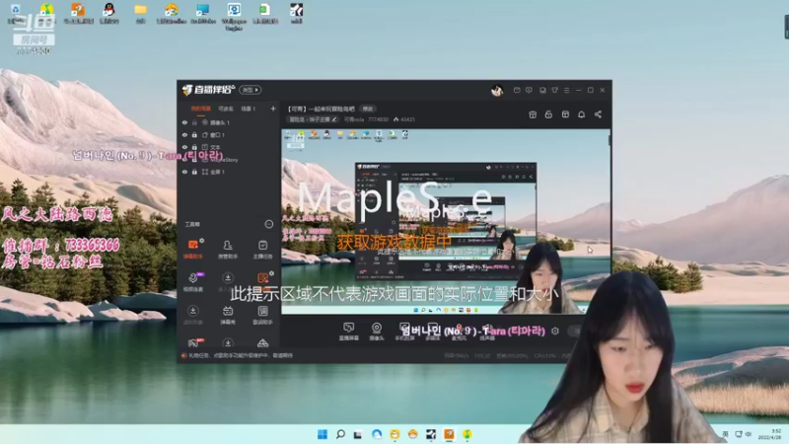Click the elephant-shaped tool in bottom toolbox row
Screen dimensions: 789x444
point(193,343)
